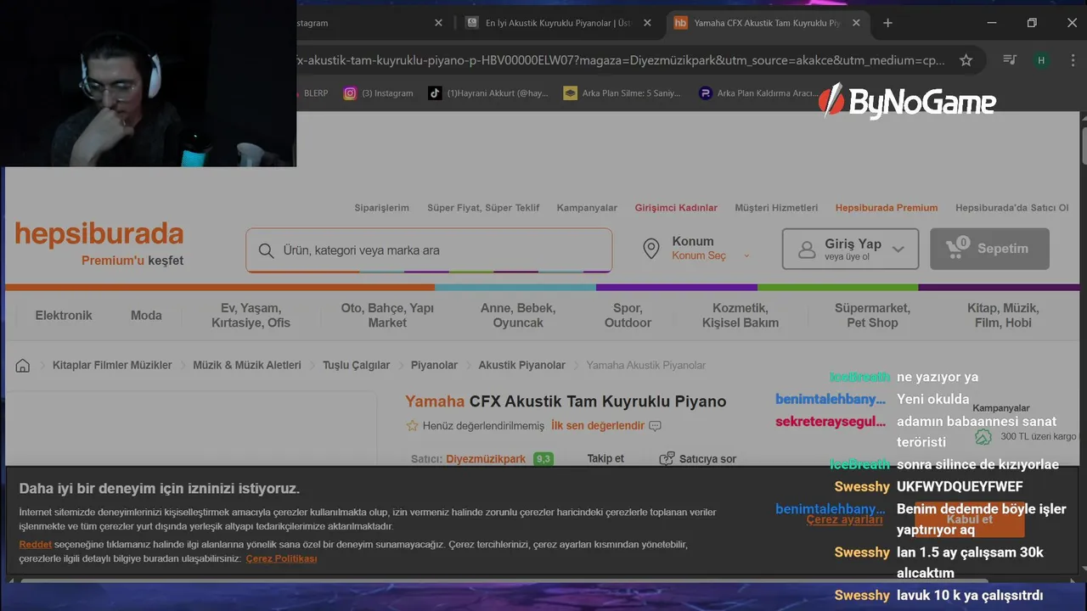
Task: Go to Müzik & Müzik Aletleri breadcrumb
Action: click(247, 365)
